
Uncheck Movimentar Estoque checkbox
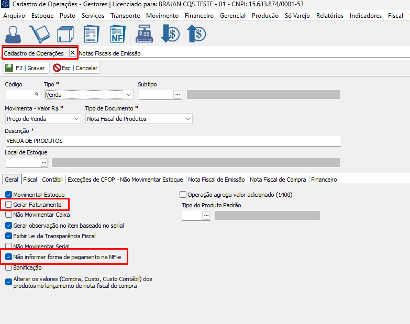tap(8, 194)
